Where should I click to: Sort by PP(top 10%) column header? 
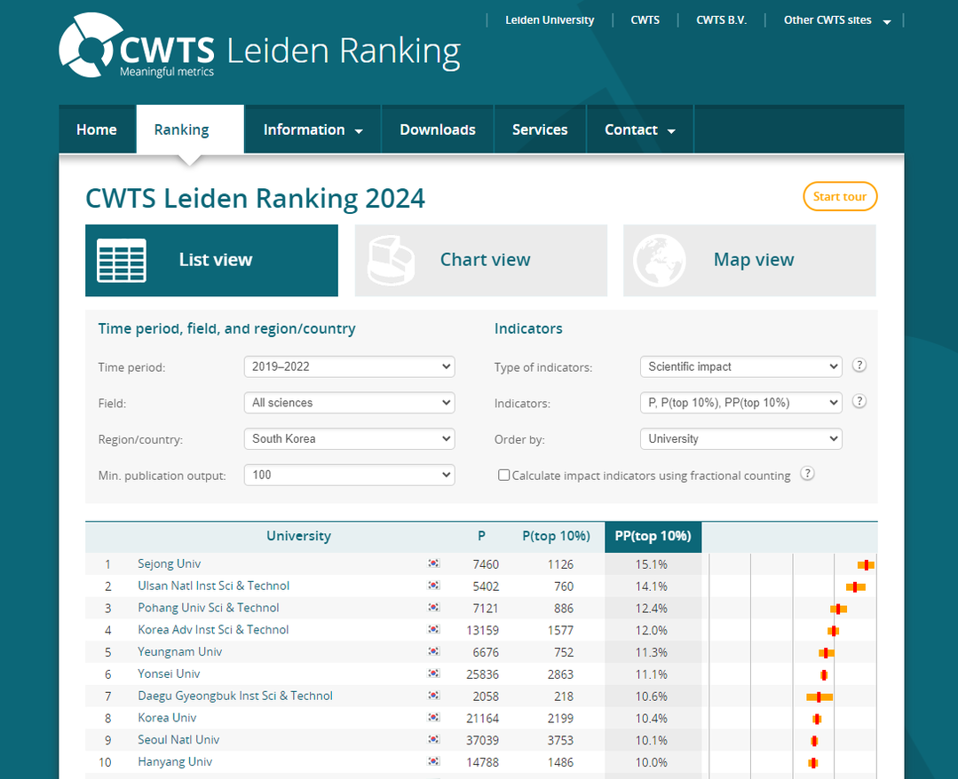tap(653, 536)
